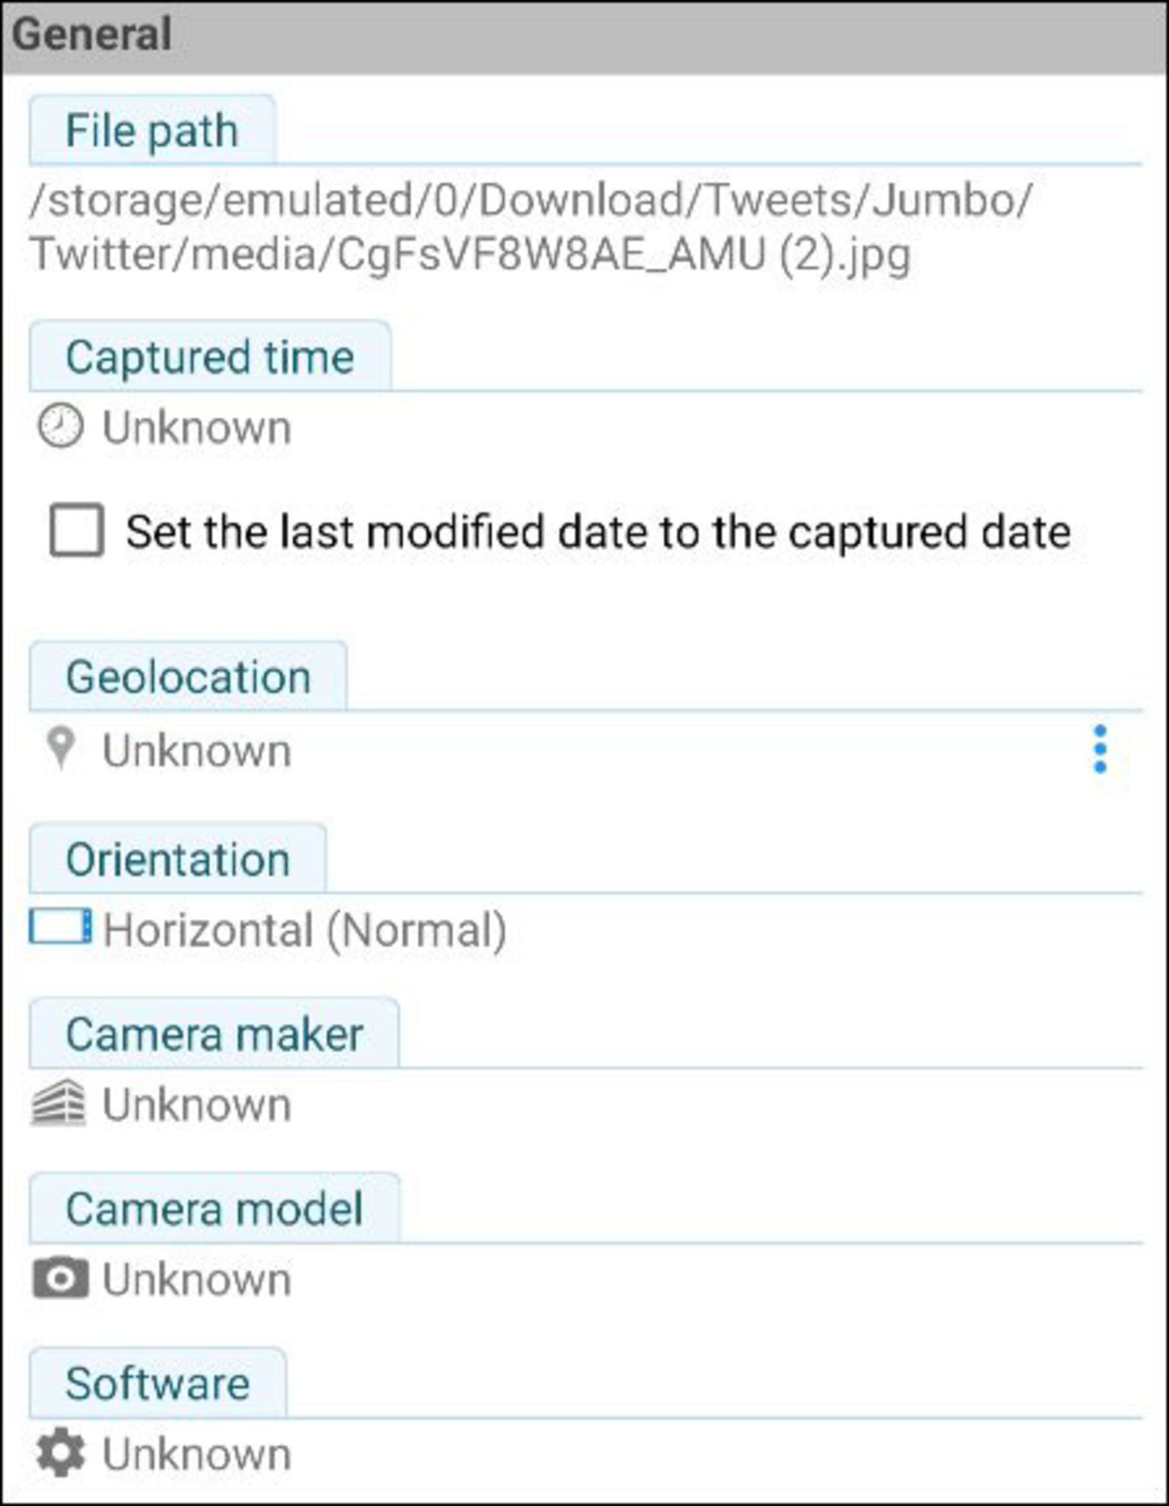
Task: Enable set last modified date checkbox
Action: (x=77, y=530)
